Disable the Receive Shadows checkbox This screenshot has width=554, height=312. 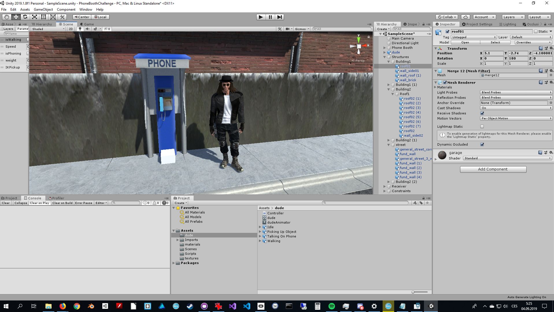tap(482, 113)
